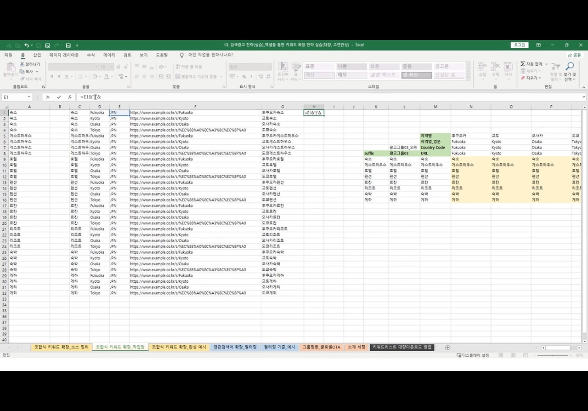588x411 pixels.
Task: Click the Sign in (로그인) button
Action: point(520,45)
